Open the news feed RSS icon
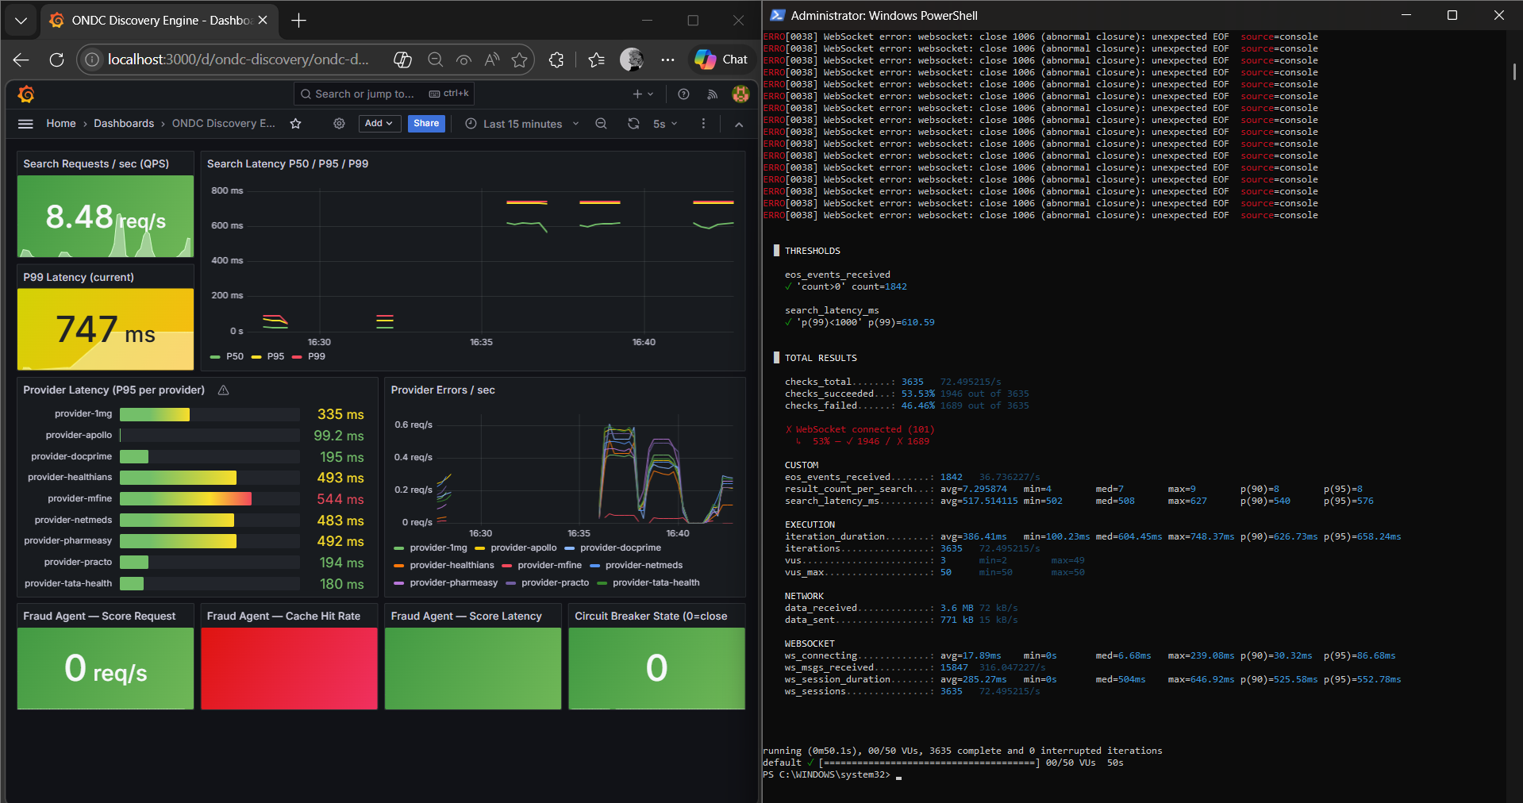 tap(712, 94)
